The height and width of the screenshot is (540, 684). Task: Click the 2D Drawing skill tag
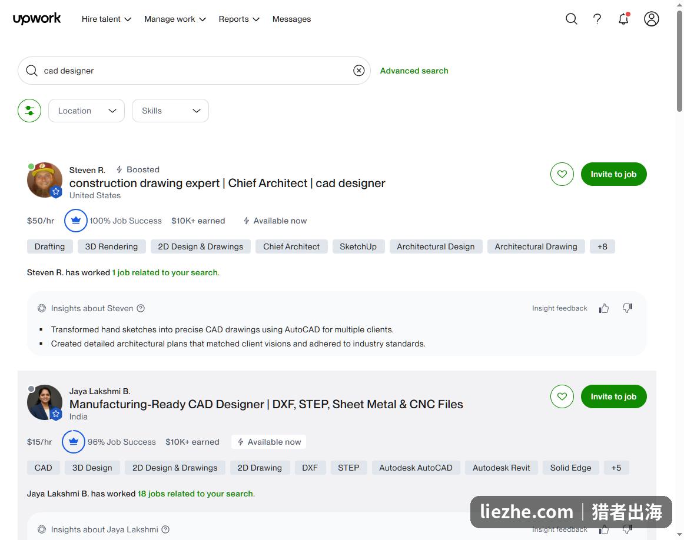tap(260, 468)
